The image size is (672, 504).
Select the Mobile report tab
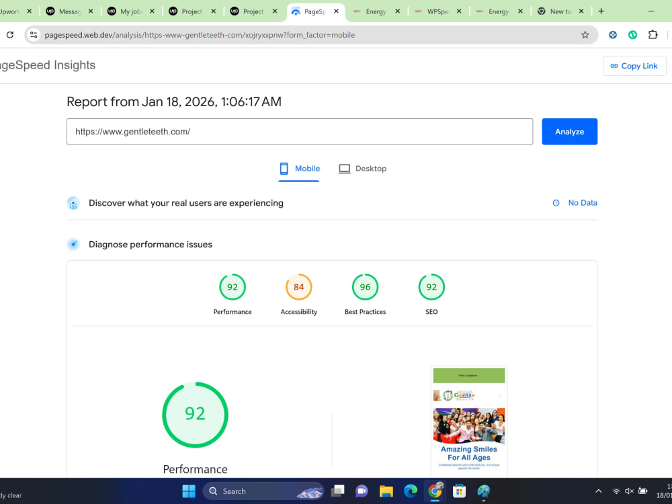pyautogui.click(x=299, y=169)
